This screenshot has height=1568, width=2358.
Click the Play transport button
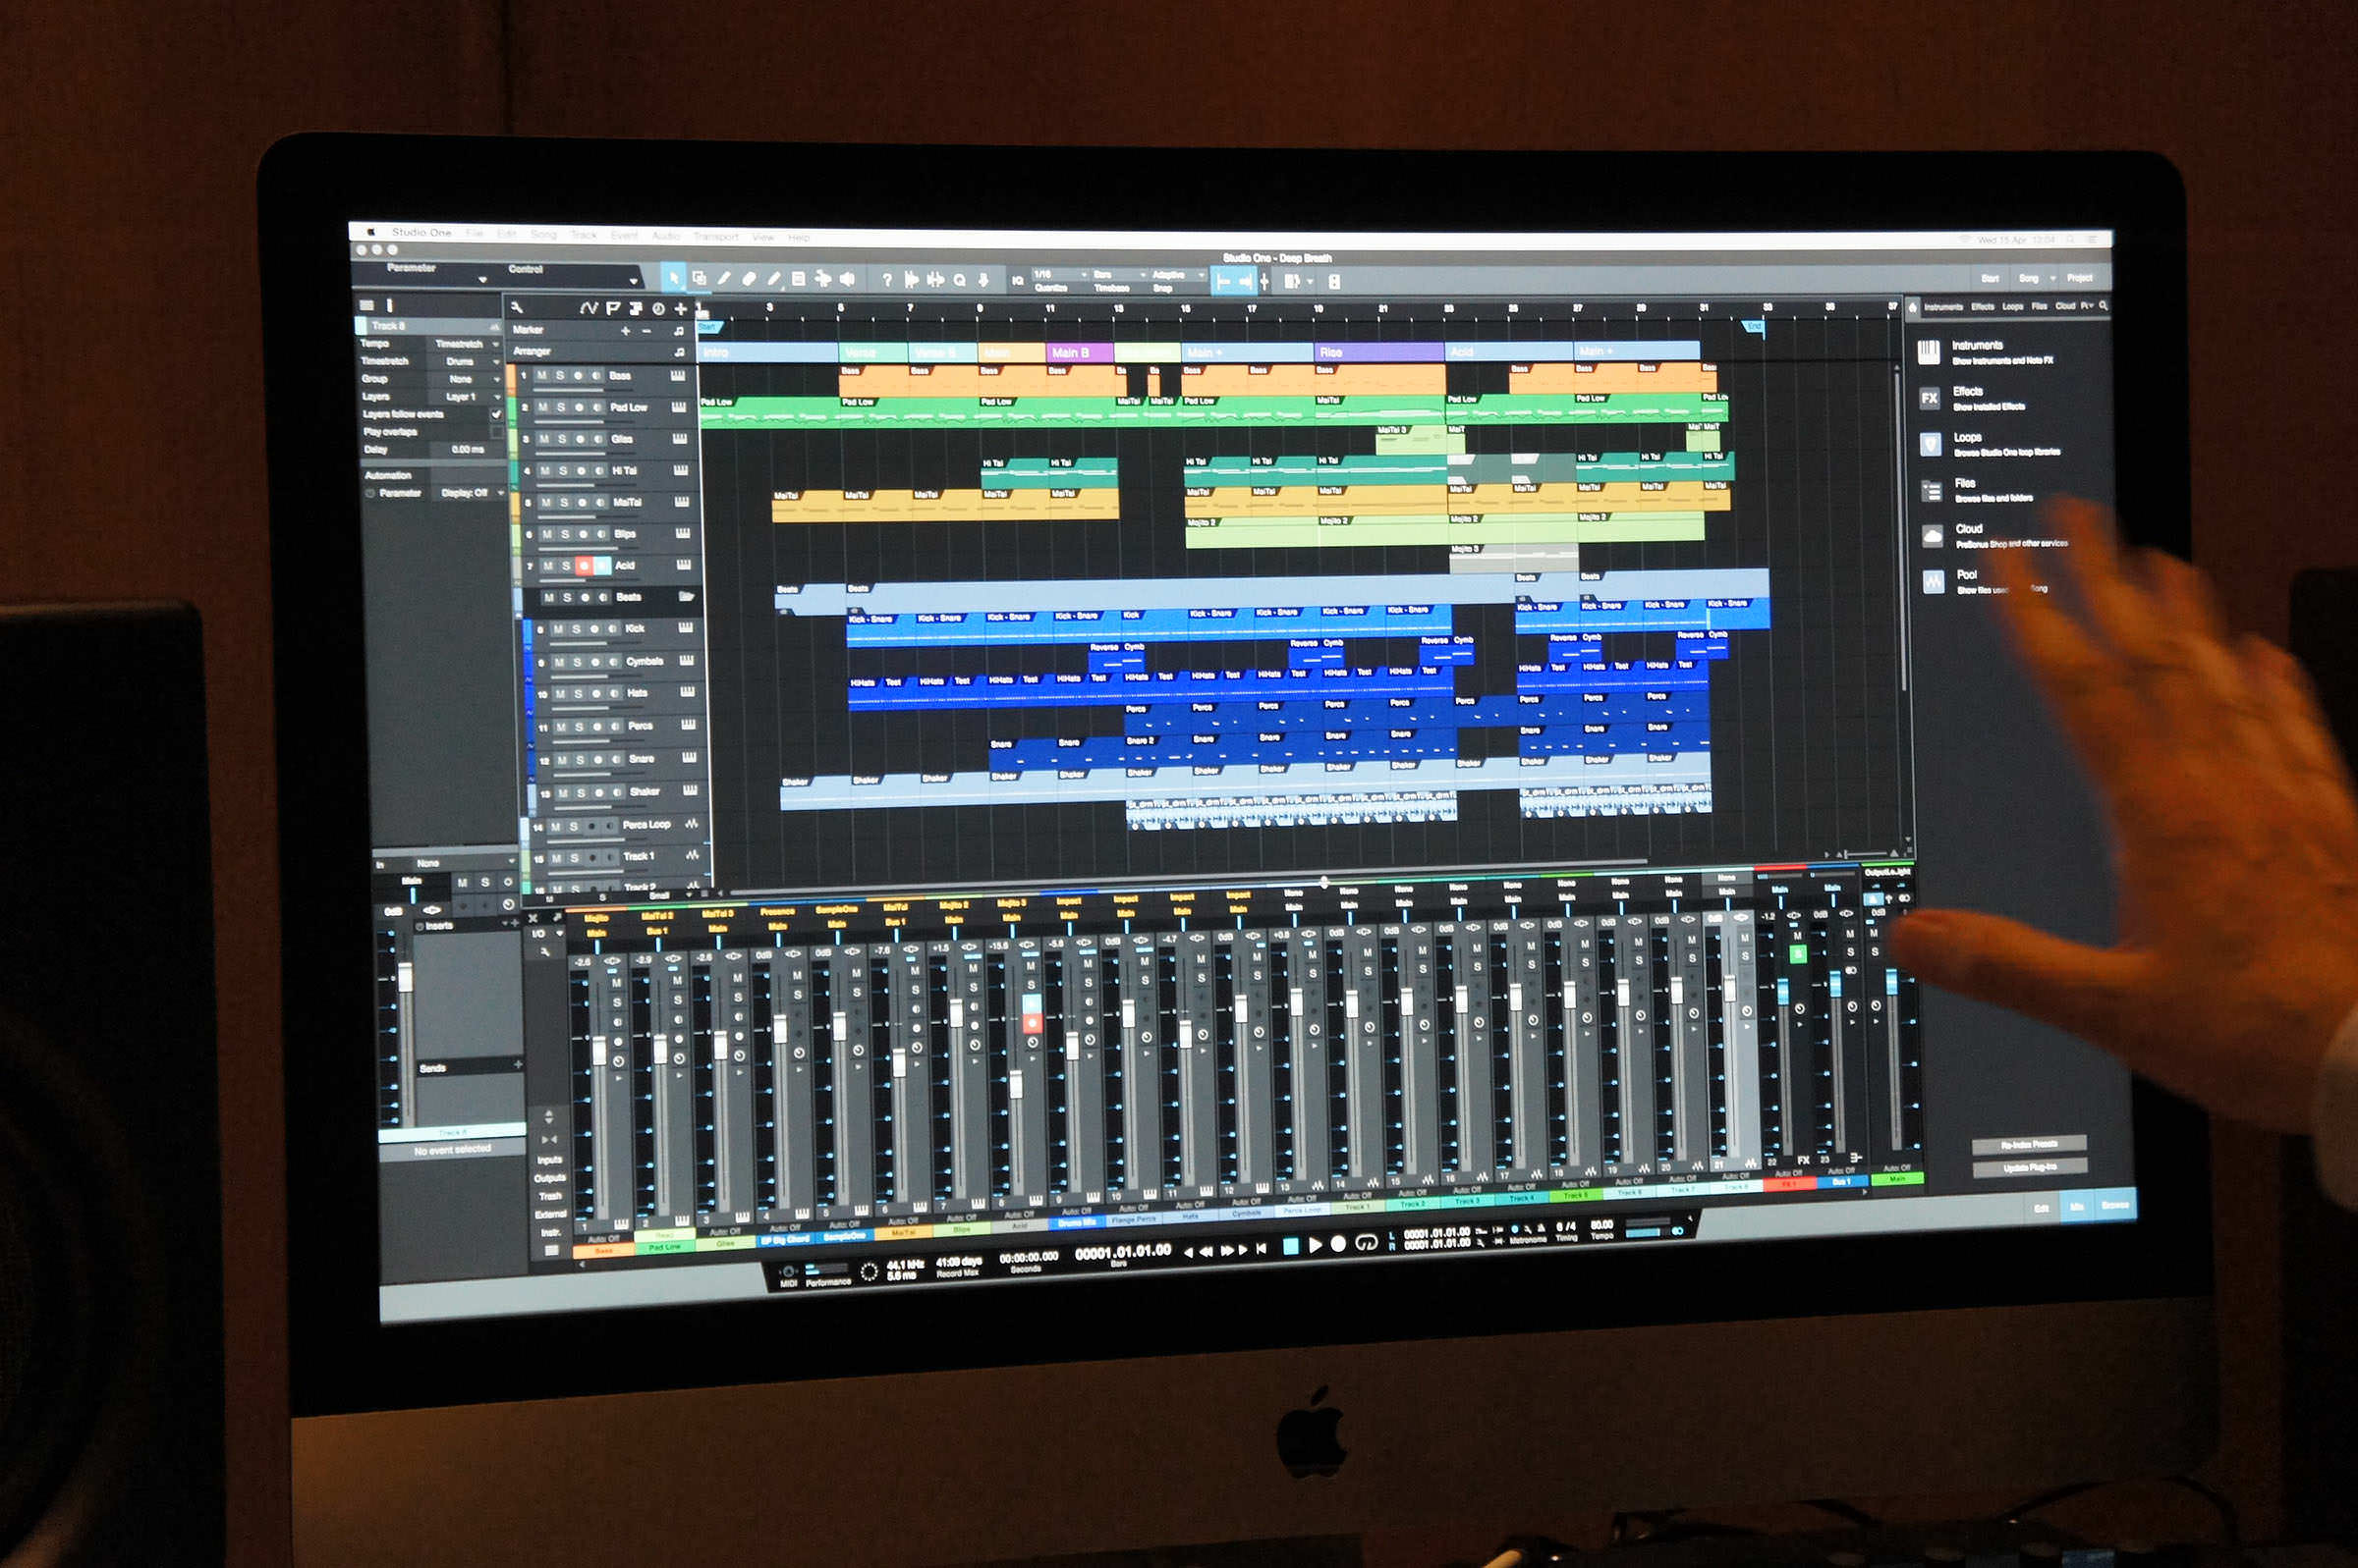(1316, 1244)
